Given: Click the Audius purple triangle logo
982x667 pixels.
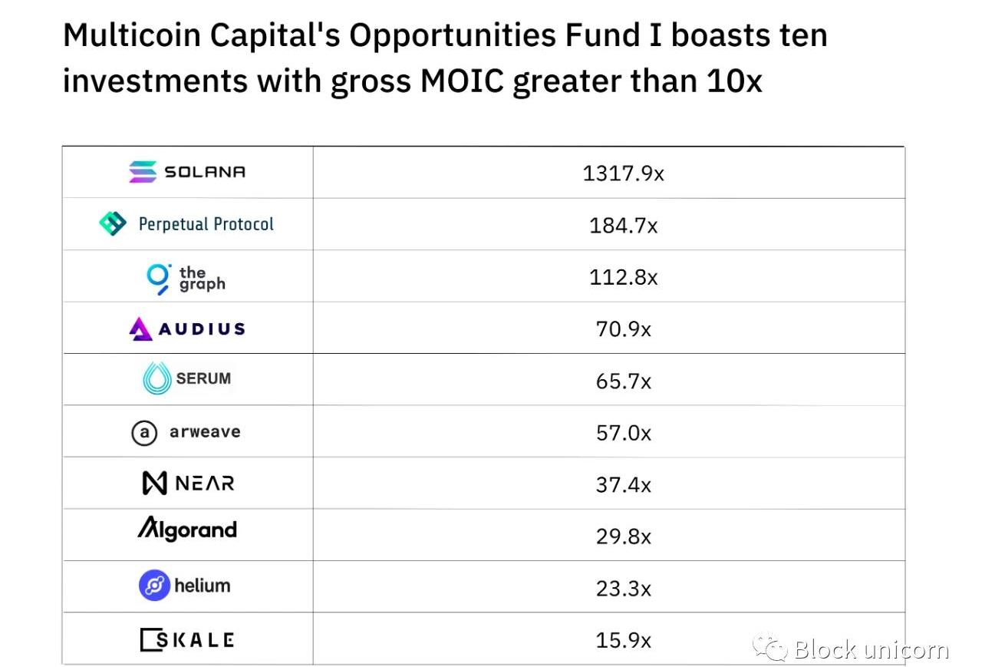Looking at the screenshot, I should coord(141,329).
